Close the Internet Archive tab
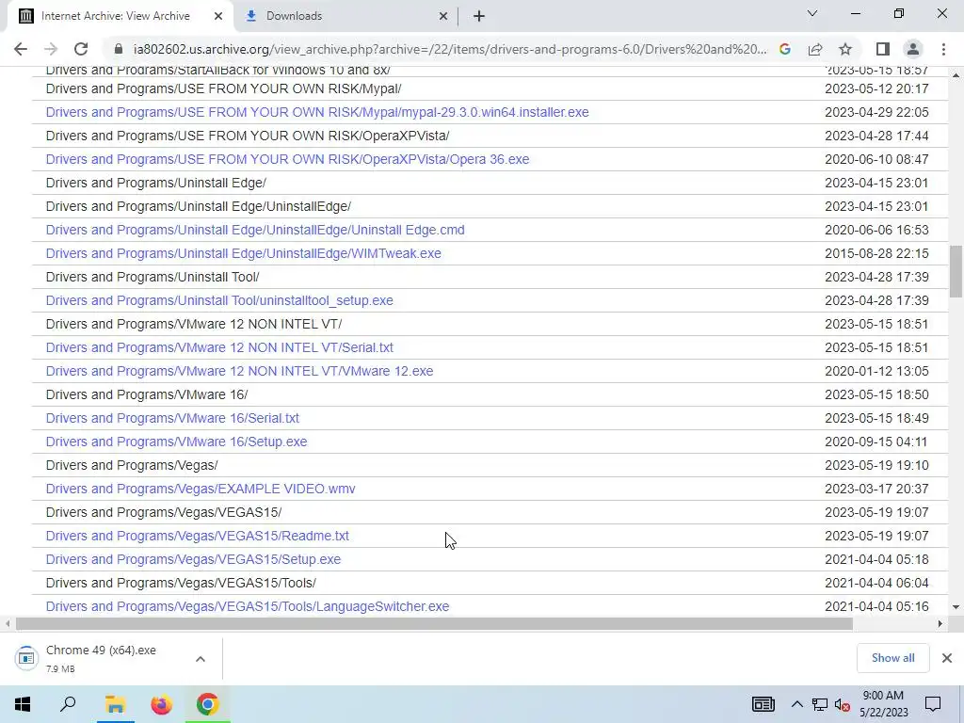This screenshot has width=964, height=723. (218, 16)
